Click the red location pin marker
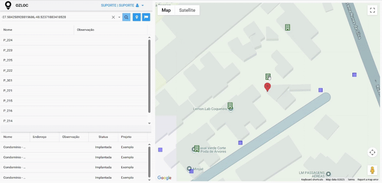The height and width of the screenshot is (183, 382). tap(267, 87)
